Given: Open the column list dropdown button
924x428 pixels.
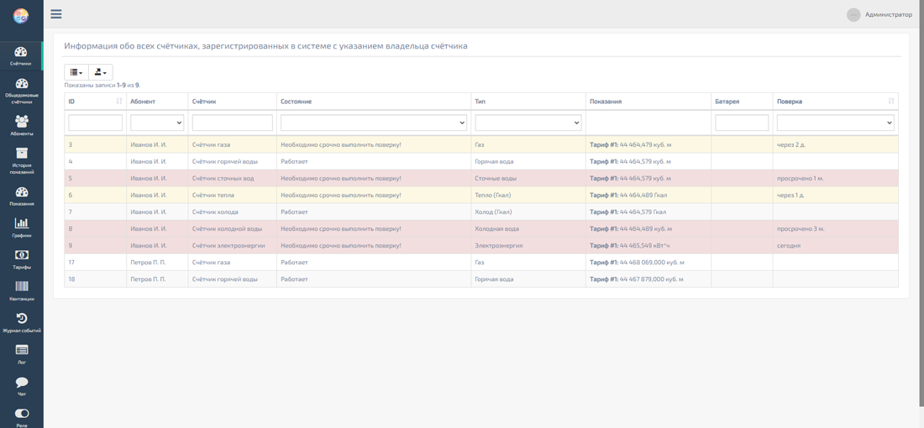Looking at the screenshot, I should coord(76,72).
